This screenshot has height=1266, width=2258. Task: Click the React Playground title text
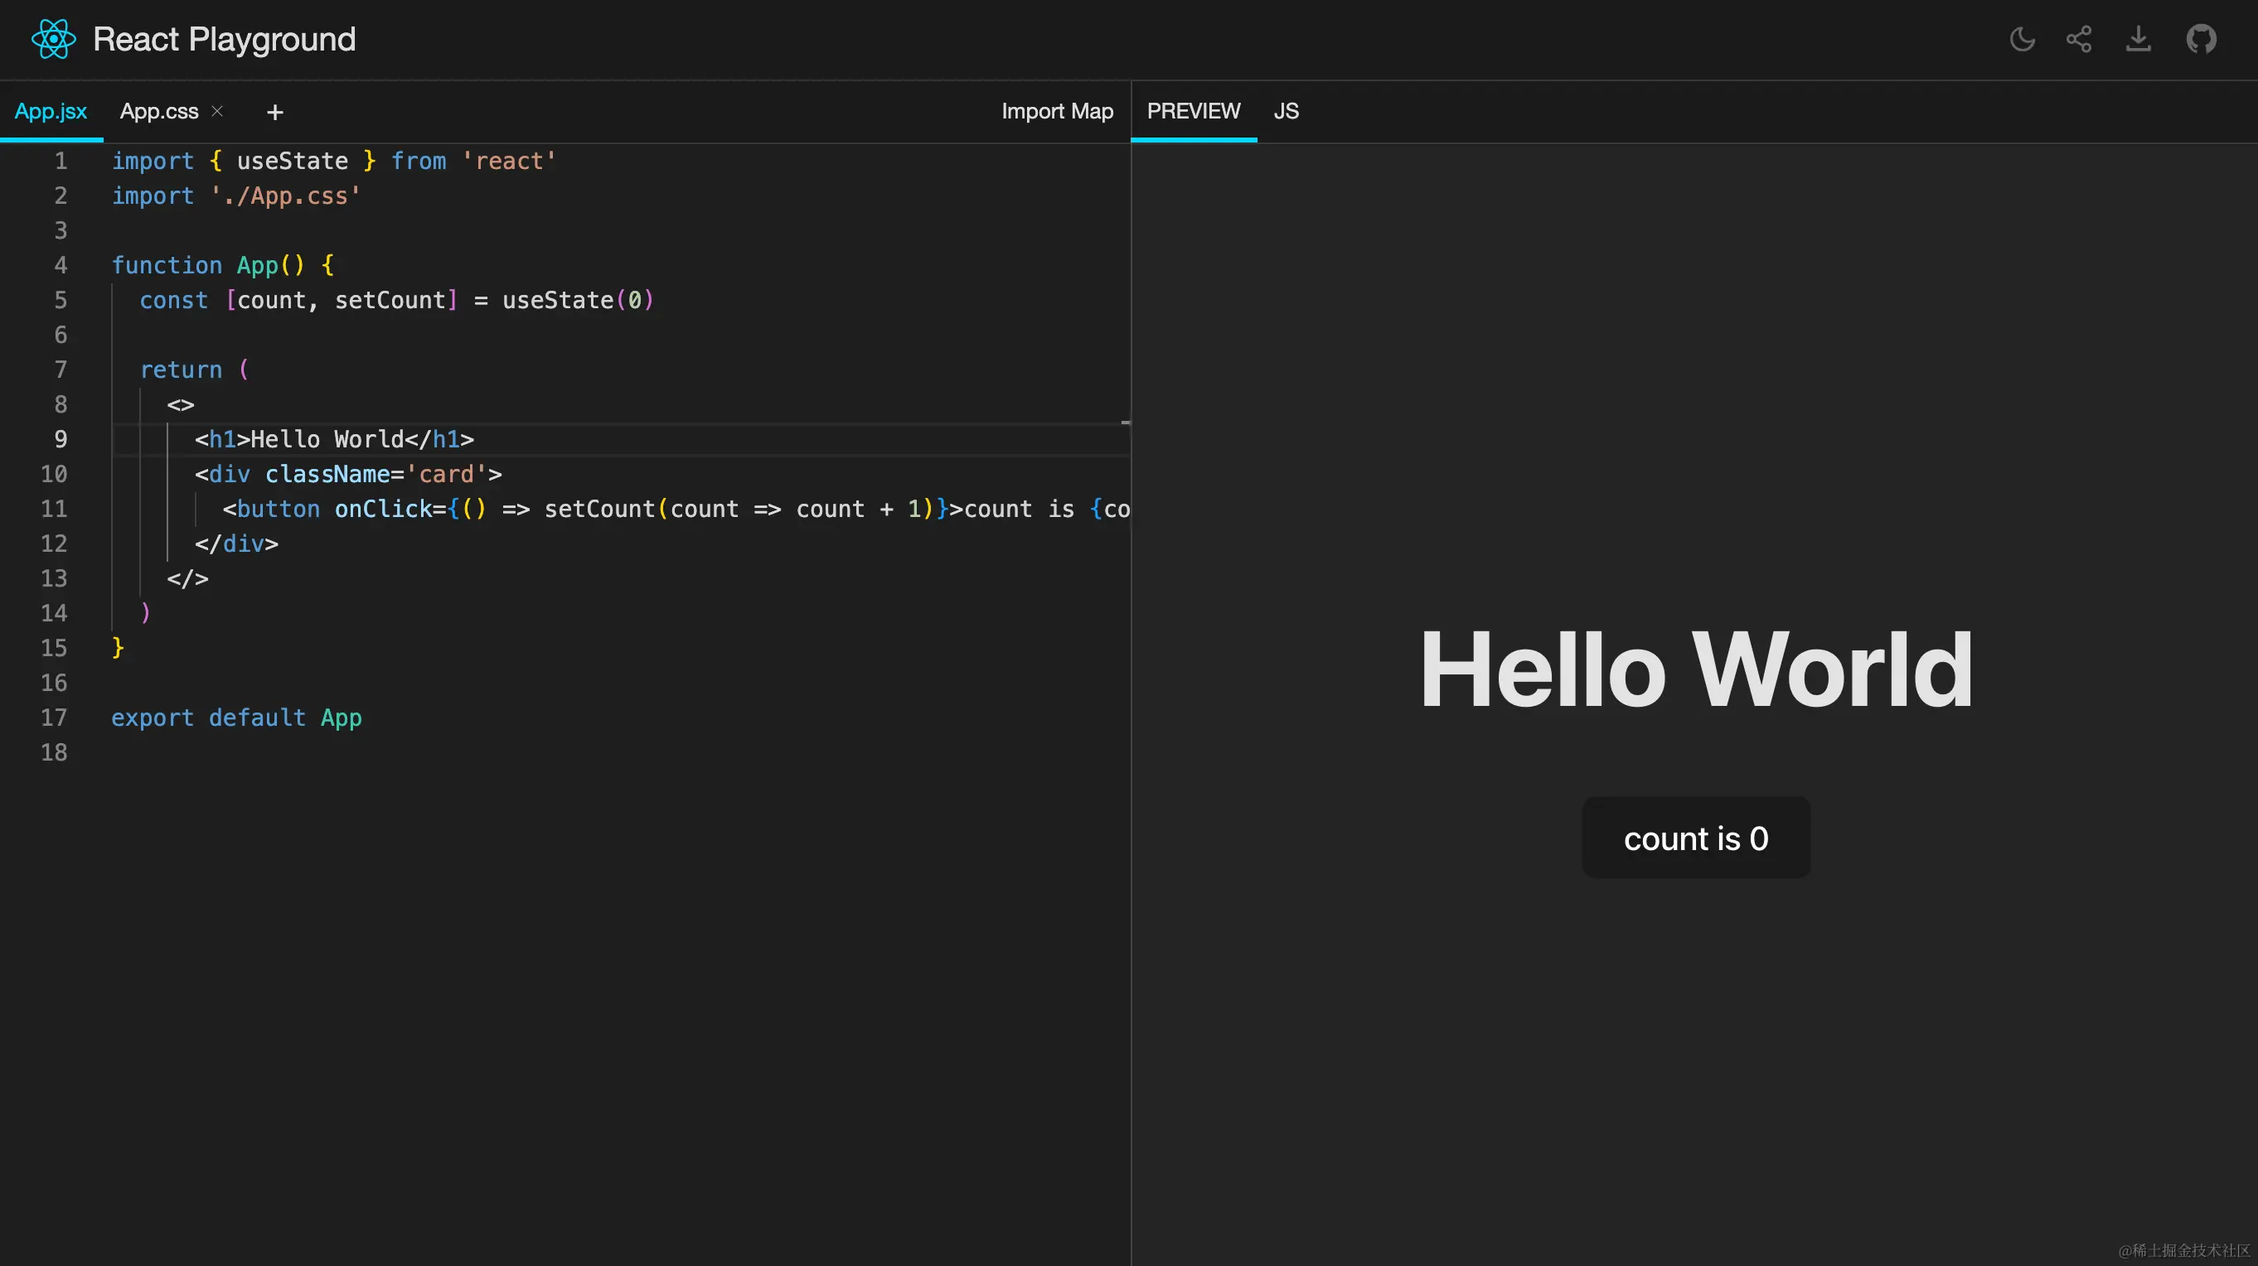tap(225, 40)
